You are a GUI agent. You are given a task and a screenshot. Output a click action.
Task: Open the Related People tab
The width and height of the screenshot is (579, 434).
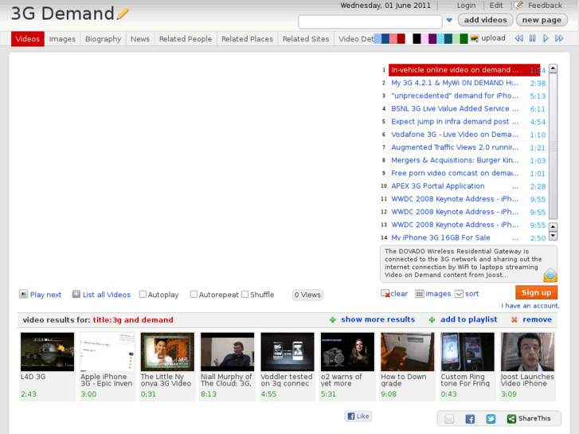[x=186, y=39]
